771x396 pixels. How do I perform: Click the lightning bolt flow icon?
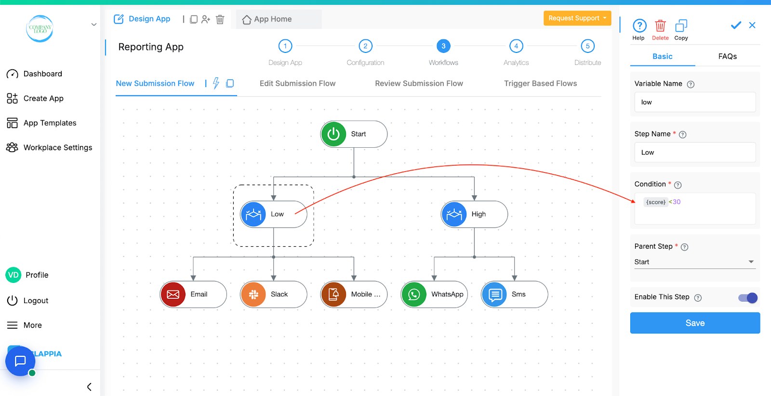pyautogui.click(x=216, y=83)
